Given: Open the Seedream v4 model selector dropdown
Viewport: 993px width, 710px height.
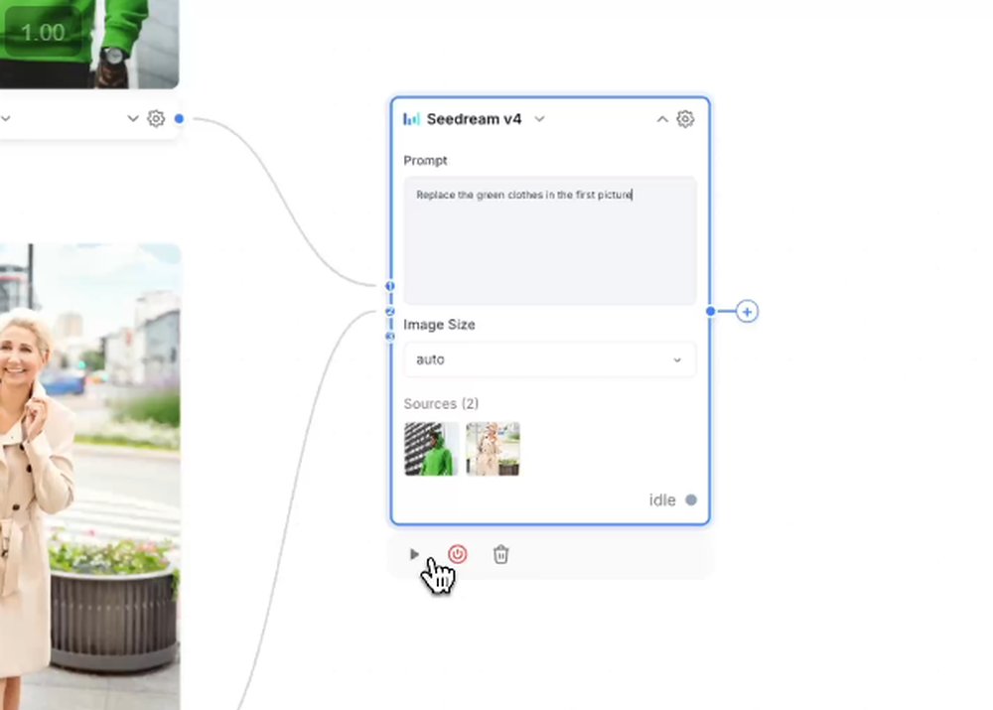Looking at the screenshot, I should point(539,118).
